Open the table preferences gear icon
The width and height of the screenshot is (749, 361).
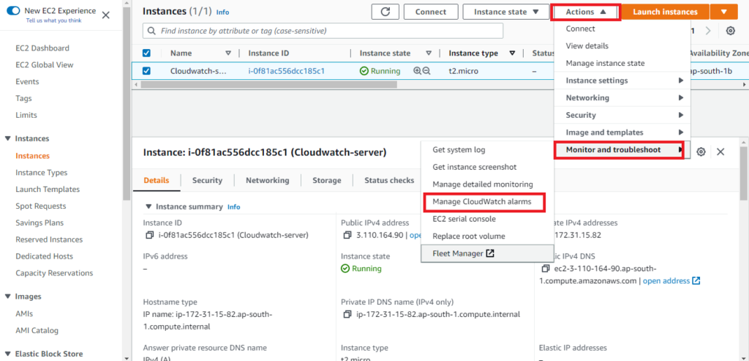731,31
